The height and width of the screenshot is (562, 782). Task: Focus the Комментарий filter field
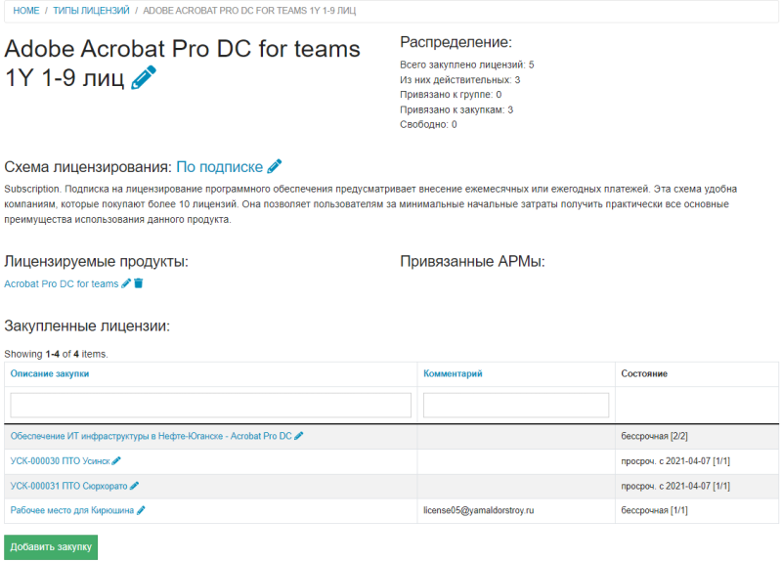click(x=516, y=405)
